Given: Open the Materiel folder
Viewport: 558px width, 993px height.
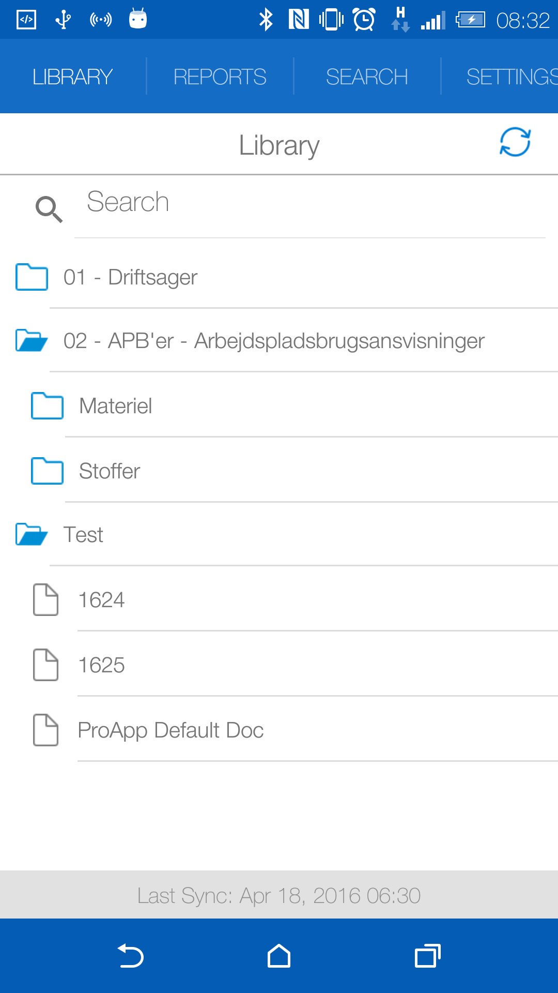Looking at the screenshot, I should (115, 406).
